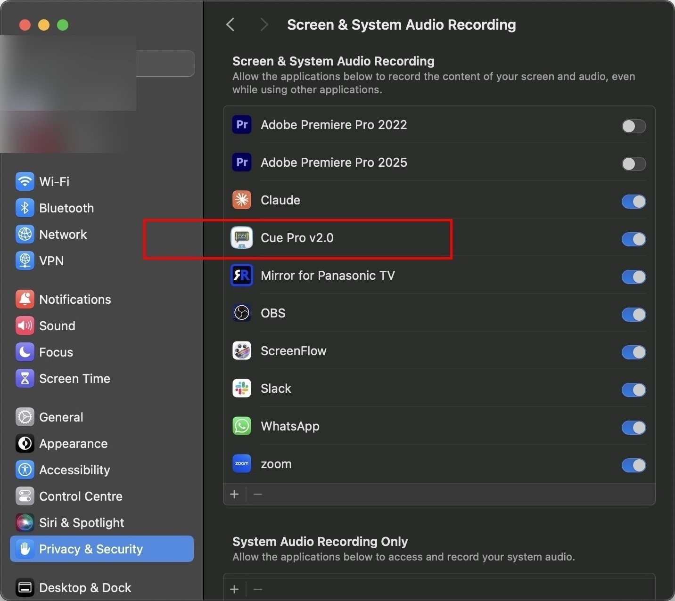The height and width of the screenshot is (601, 675).
Task: Click the Network globe icon
Action: coord(25,234)
